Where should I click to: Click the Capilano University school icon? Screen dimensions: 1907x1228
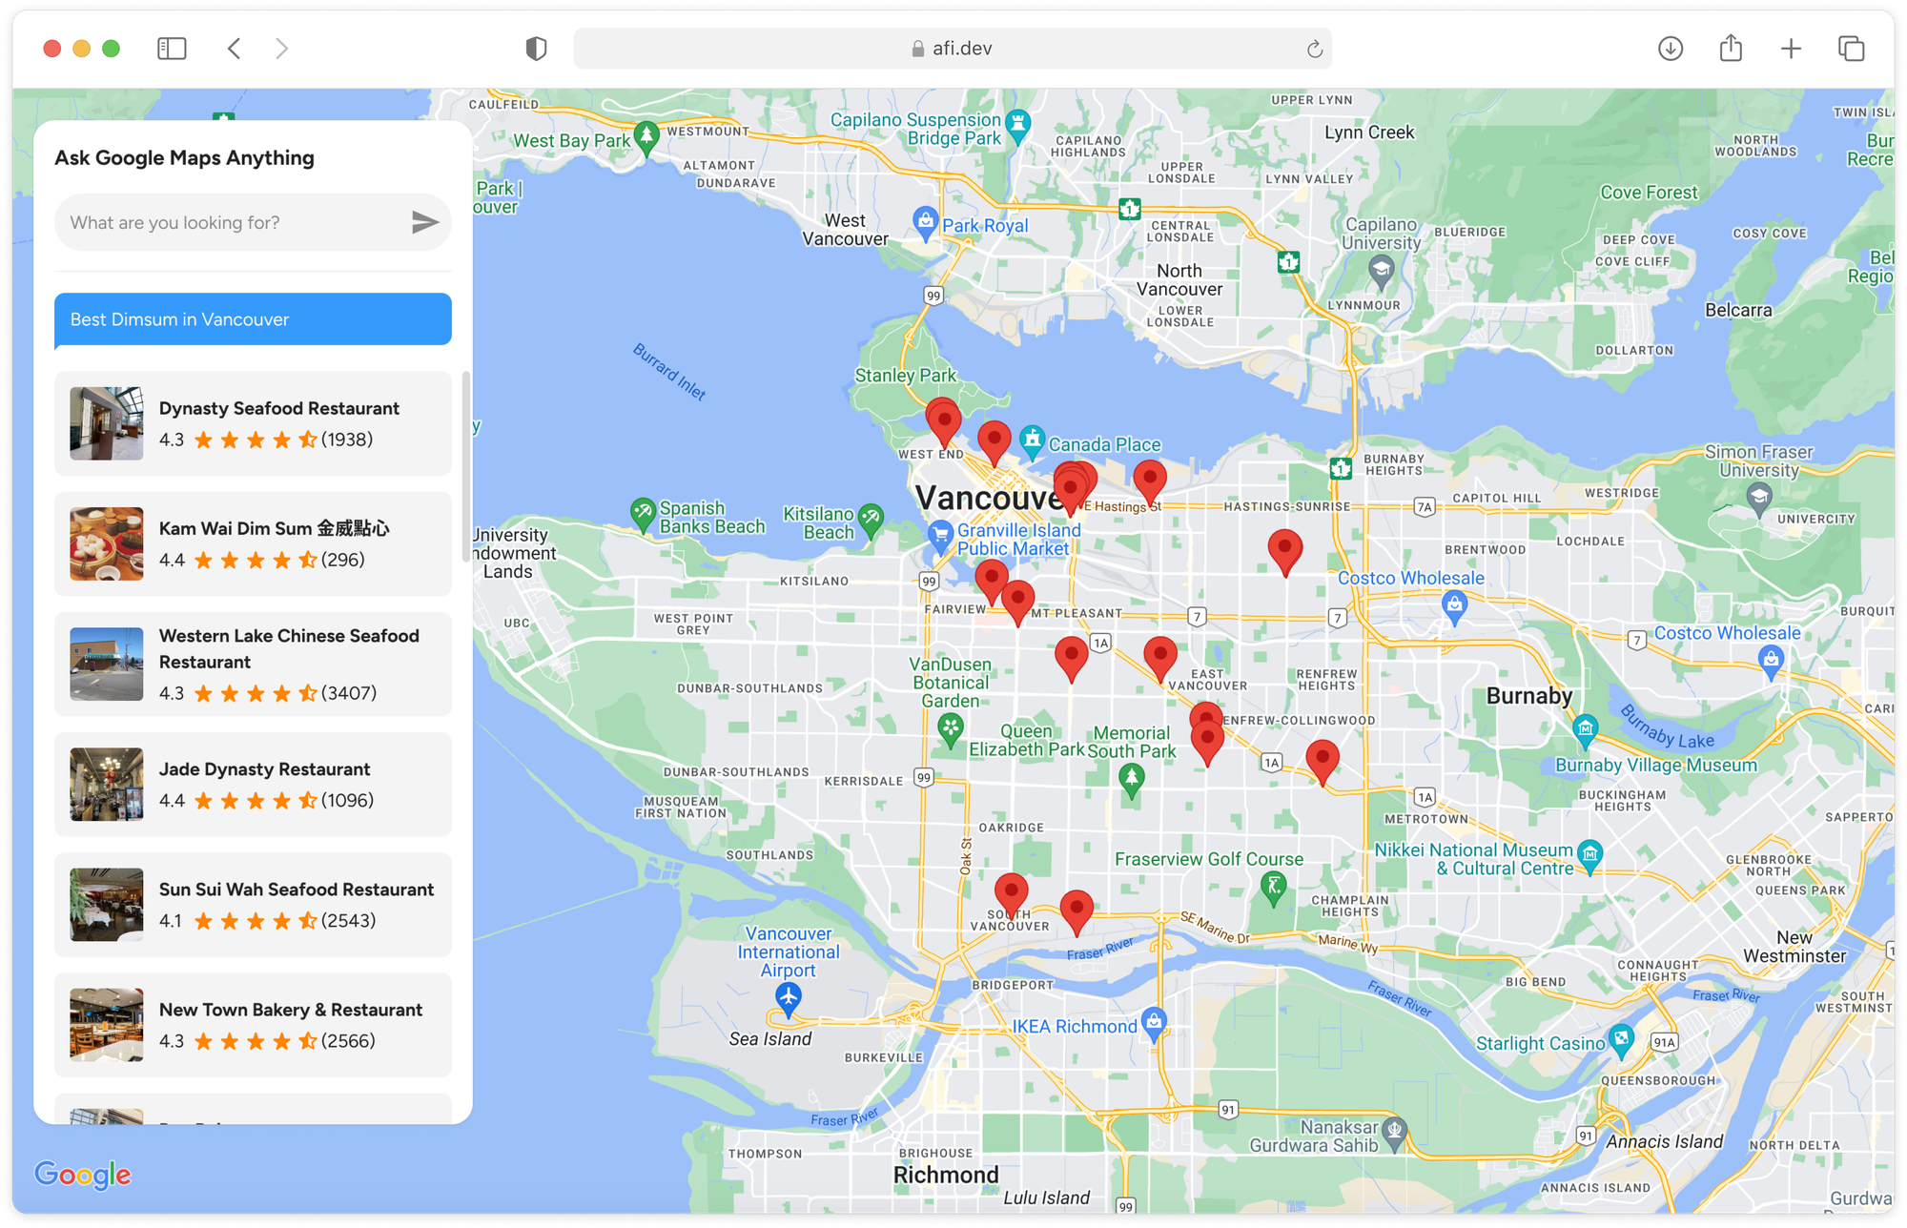[1382, 268]
